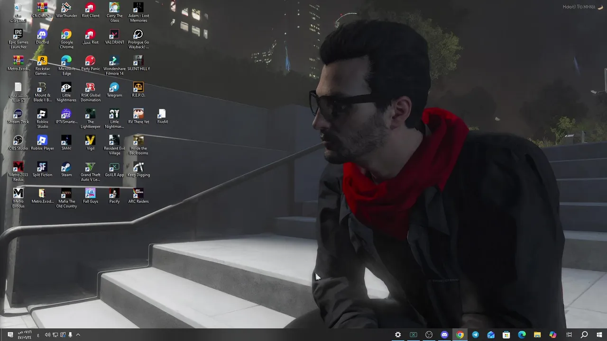Select the Stream Deck desktop icon
607x341 pixels.
click(18, 117)
